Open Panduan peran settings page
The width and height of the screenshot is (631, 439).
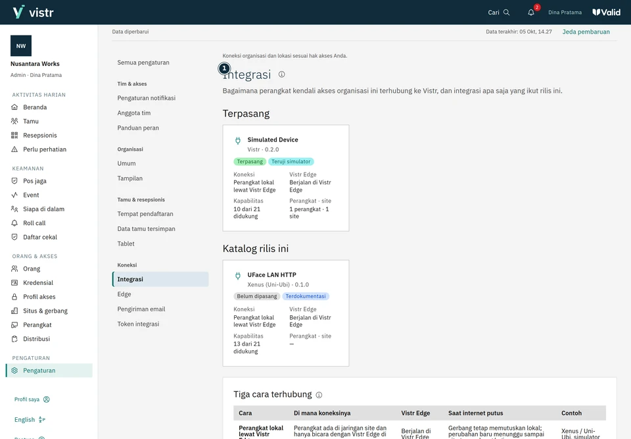[138, 128]
